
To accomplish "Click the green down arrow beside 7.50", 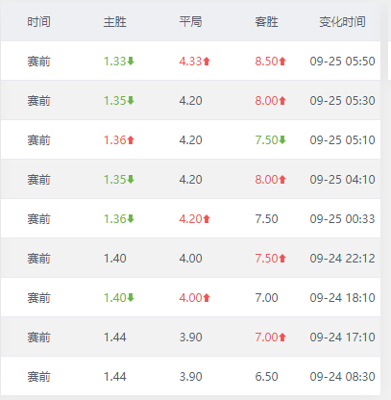I will [282, 139].
